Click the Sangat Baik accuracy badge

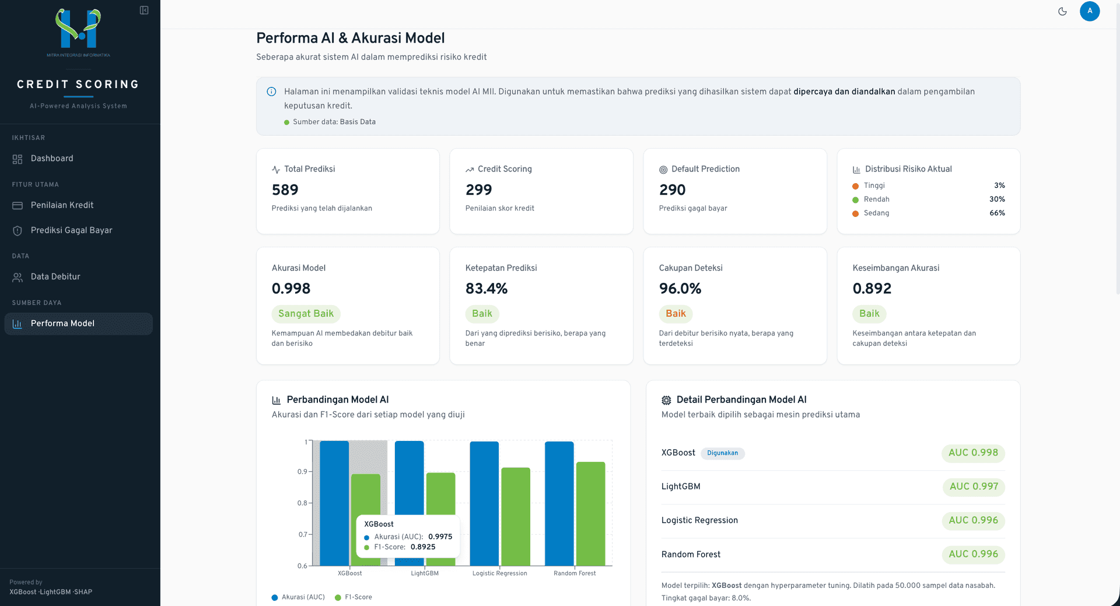click(306, 314)
